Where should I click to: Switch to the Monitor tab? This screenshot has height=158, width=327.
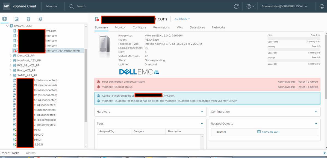(x=120, y=27)
